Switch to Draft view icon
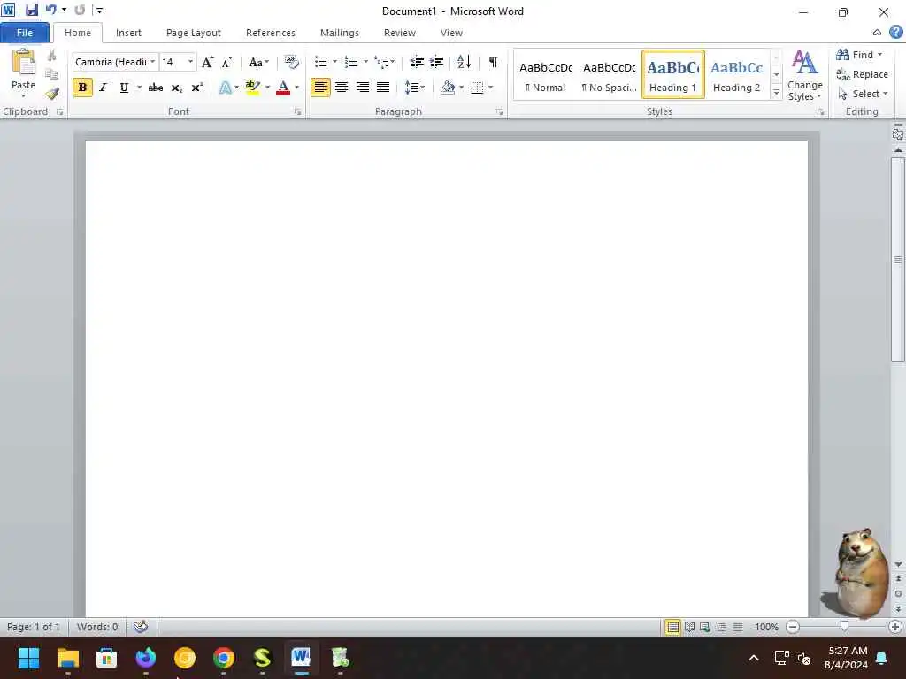The height and width of the screenshot is (679, 906). click(738, 627)
